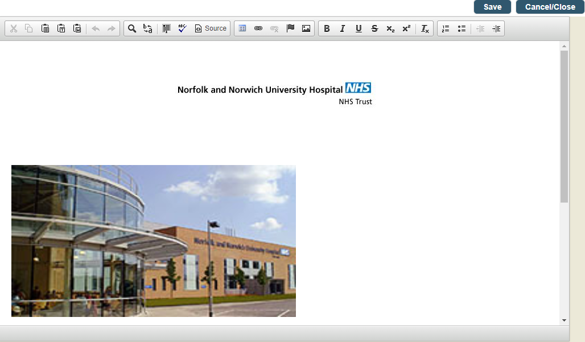585x342 pixels.
Task: Toggle bold formatting
Action: click(327, 28)
